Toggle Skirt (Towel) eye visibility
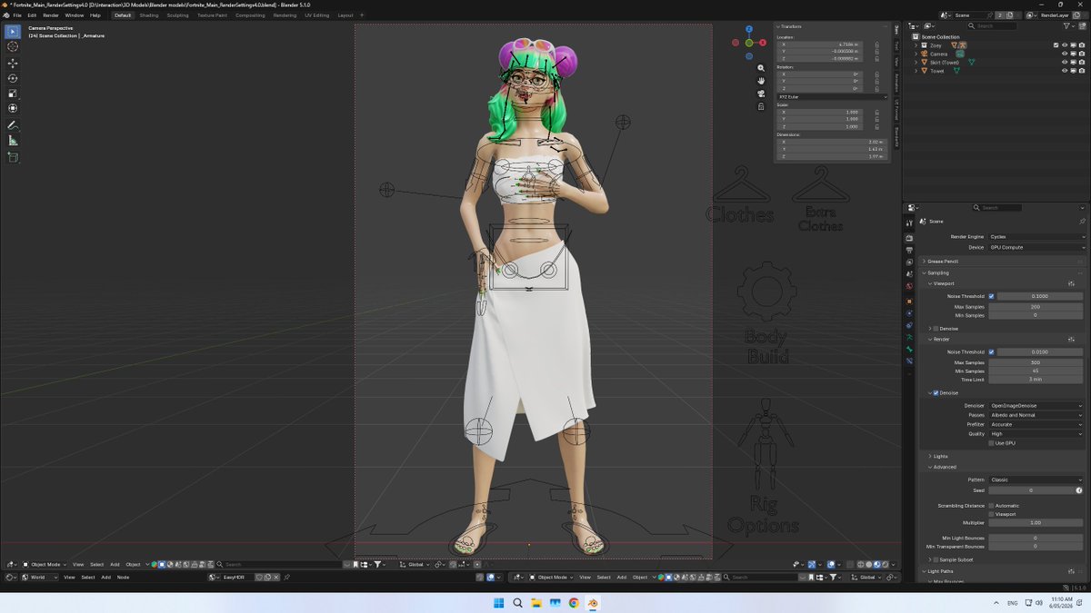1091x613 pixels. coord(1065,63)
